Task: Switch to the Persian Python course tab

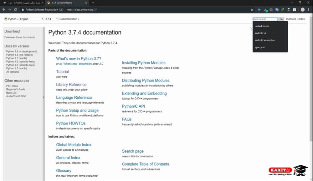Action: [23, 3]
